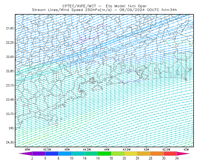This screenshot has height=161, width=209.
Task: Select the red 30–34 legend swatch
Action: [x=170, y=153]
